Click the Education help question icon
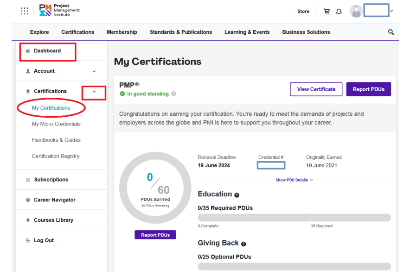This screenshot has height=276, width=416. pyautogui.click(x=237, y=195)
